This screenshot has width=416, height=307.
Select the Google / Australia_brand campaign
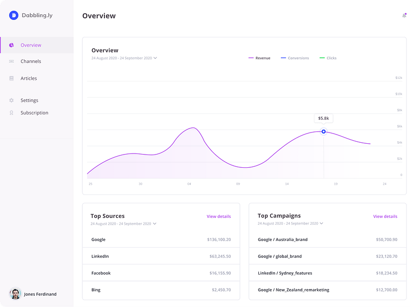tap(327, 239)
